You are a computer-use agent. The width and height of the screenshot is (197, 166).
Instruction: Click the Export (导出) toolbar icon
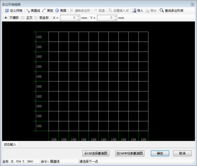click(147, 11)
